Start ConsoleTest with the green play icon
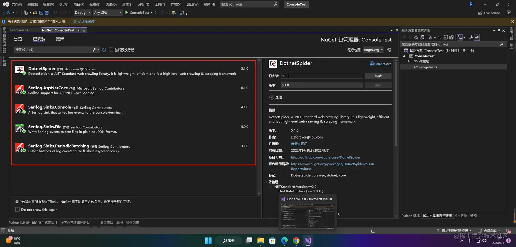516x247 pixels. (x=127, y=13)
